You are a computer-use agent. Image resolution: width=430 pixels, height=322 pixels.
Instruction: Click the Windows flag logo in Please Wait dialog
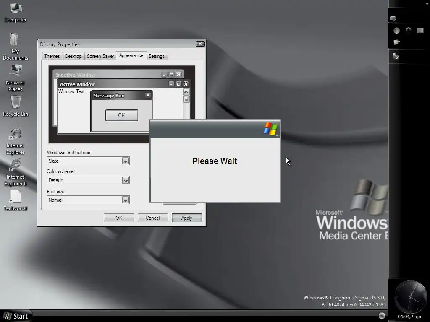pos(270,129)
